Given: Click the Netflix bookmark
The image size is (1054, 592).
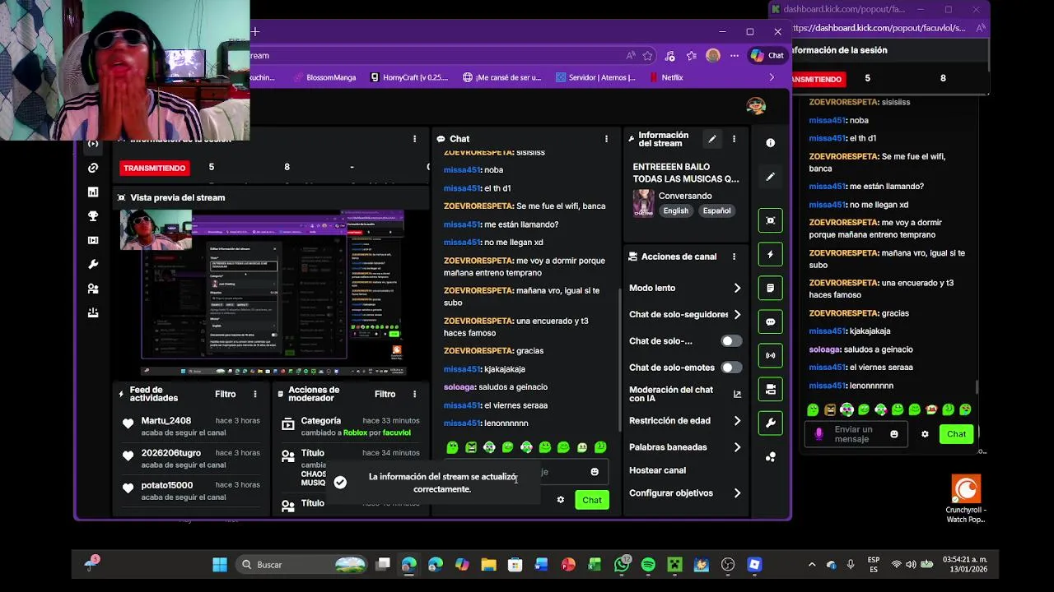Looking at the screenshot, I should point(666,77).
